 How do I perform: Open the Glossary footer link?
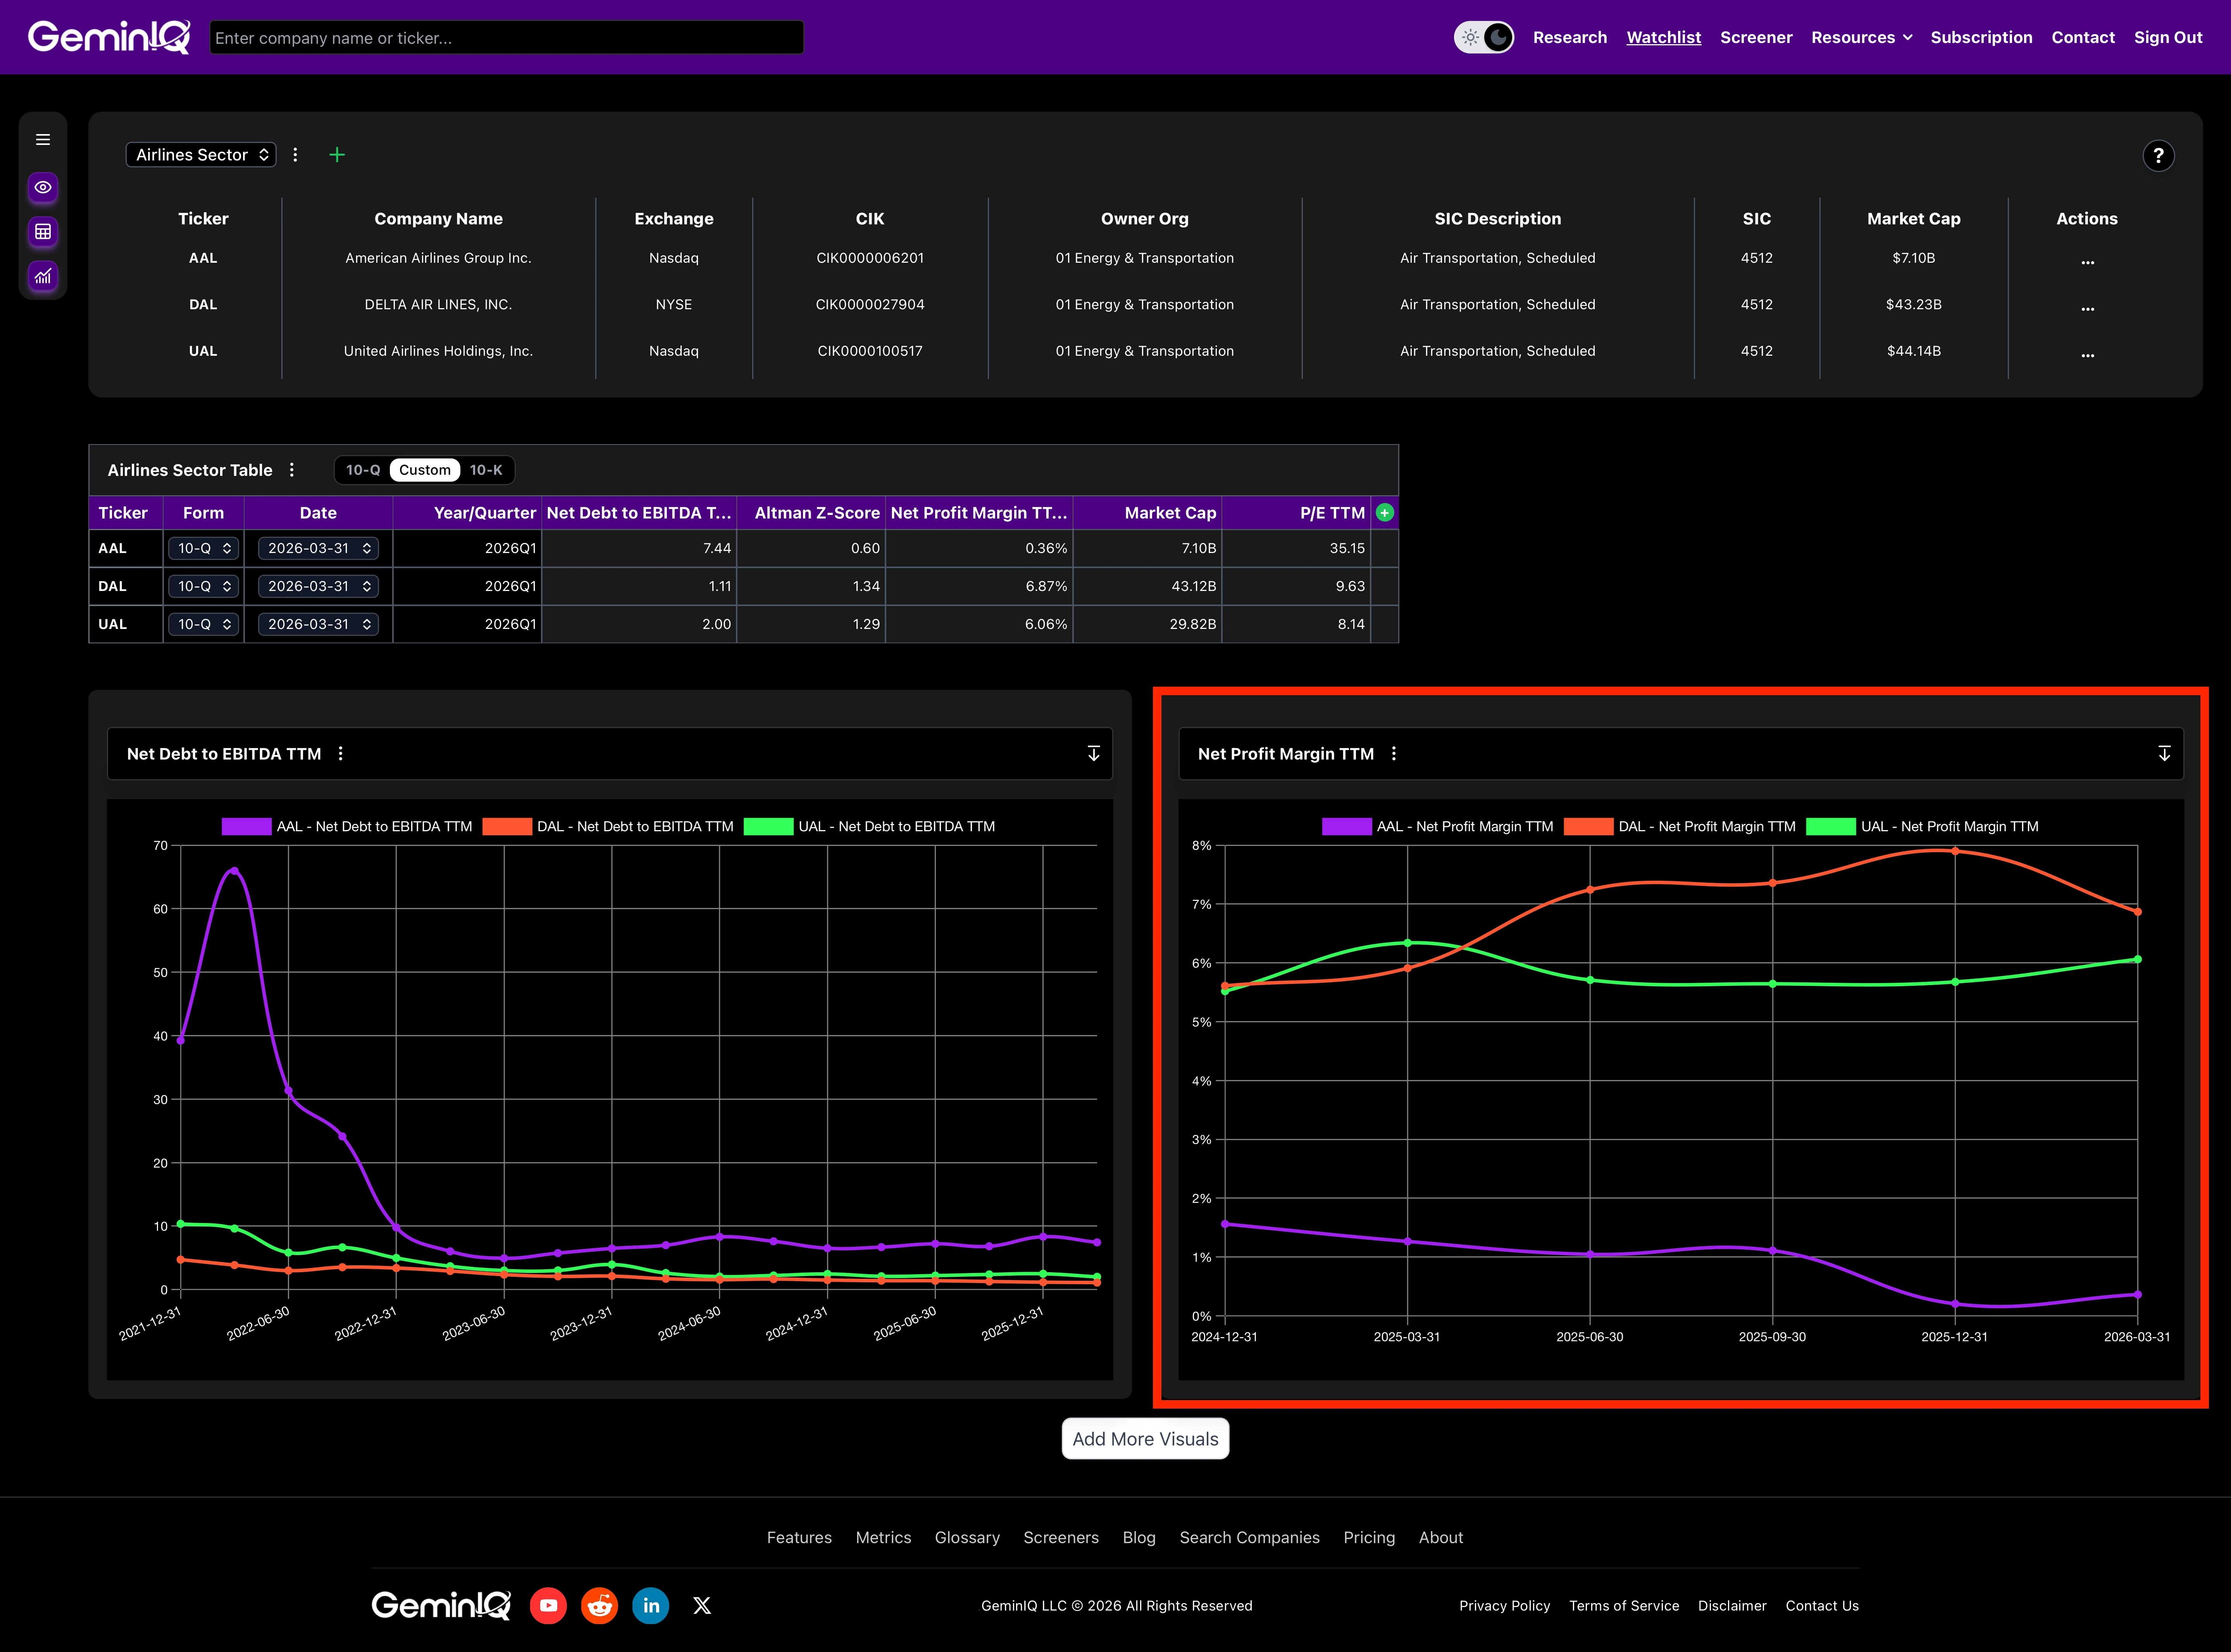coord(967,1538)
